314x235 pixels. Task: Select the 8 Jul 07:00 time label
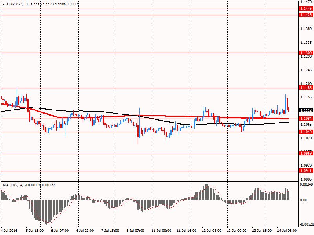135,231
